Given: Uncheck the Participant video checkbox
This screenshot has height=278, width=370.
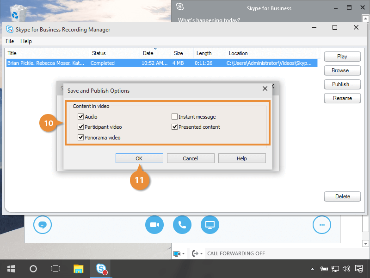Looking at the screenshot, I should point(81,127).
